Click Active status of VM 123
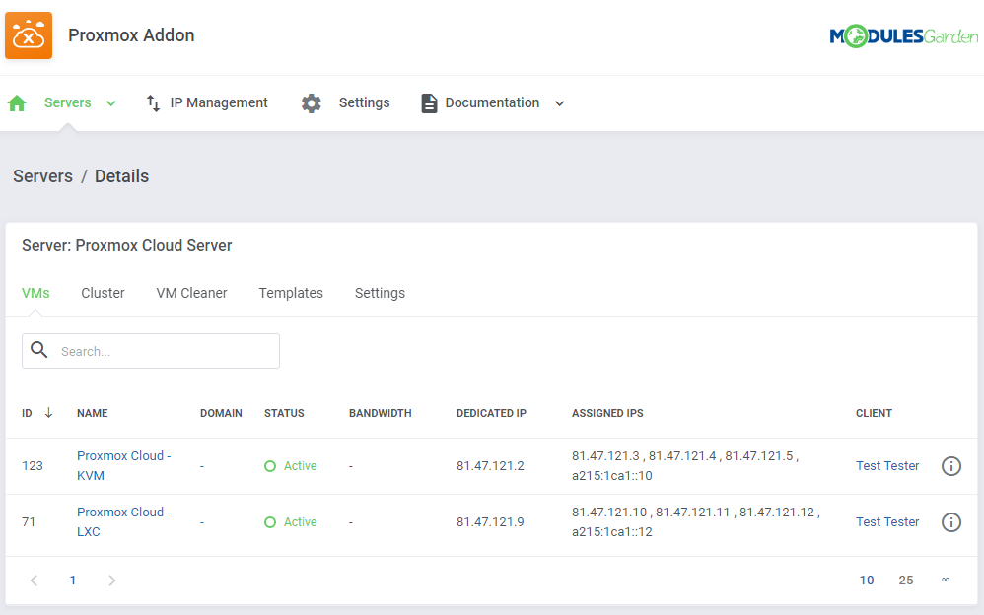 (x=291, y=465)
